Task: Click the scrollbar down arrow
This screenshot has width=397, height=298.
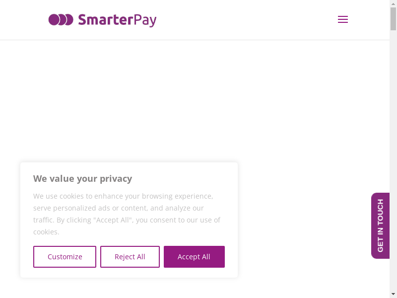Action: click(x=393, y=294)
